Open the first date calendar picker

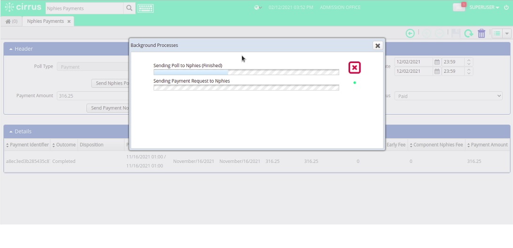pos(437,62)
